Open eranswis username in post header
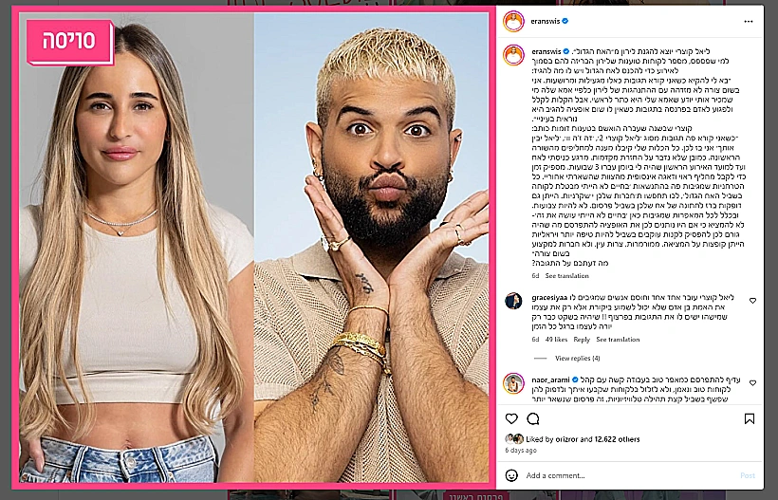778x500 pixels. click(x=545, y=21)
